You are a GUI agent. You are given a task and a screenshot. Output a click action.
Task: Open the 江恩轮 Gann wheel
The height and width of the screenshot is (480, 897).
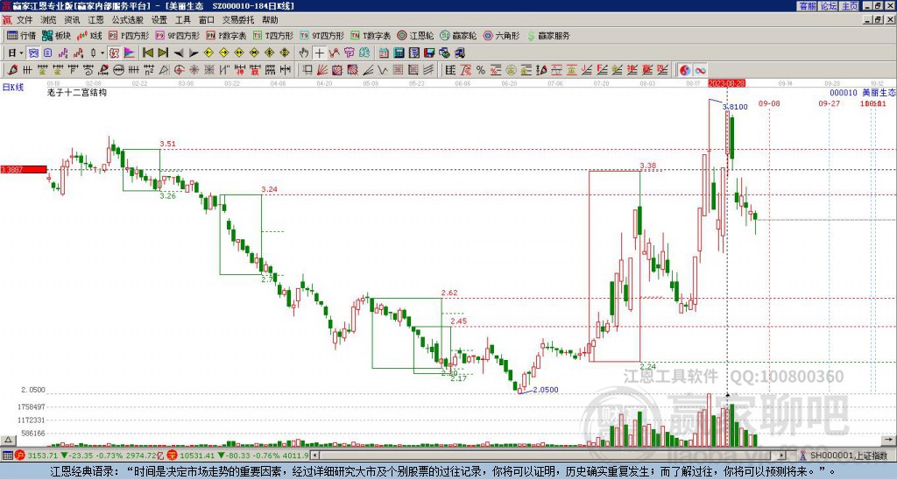(416, 35)
